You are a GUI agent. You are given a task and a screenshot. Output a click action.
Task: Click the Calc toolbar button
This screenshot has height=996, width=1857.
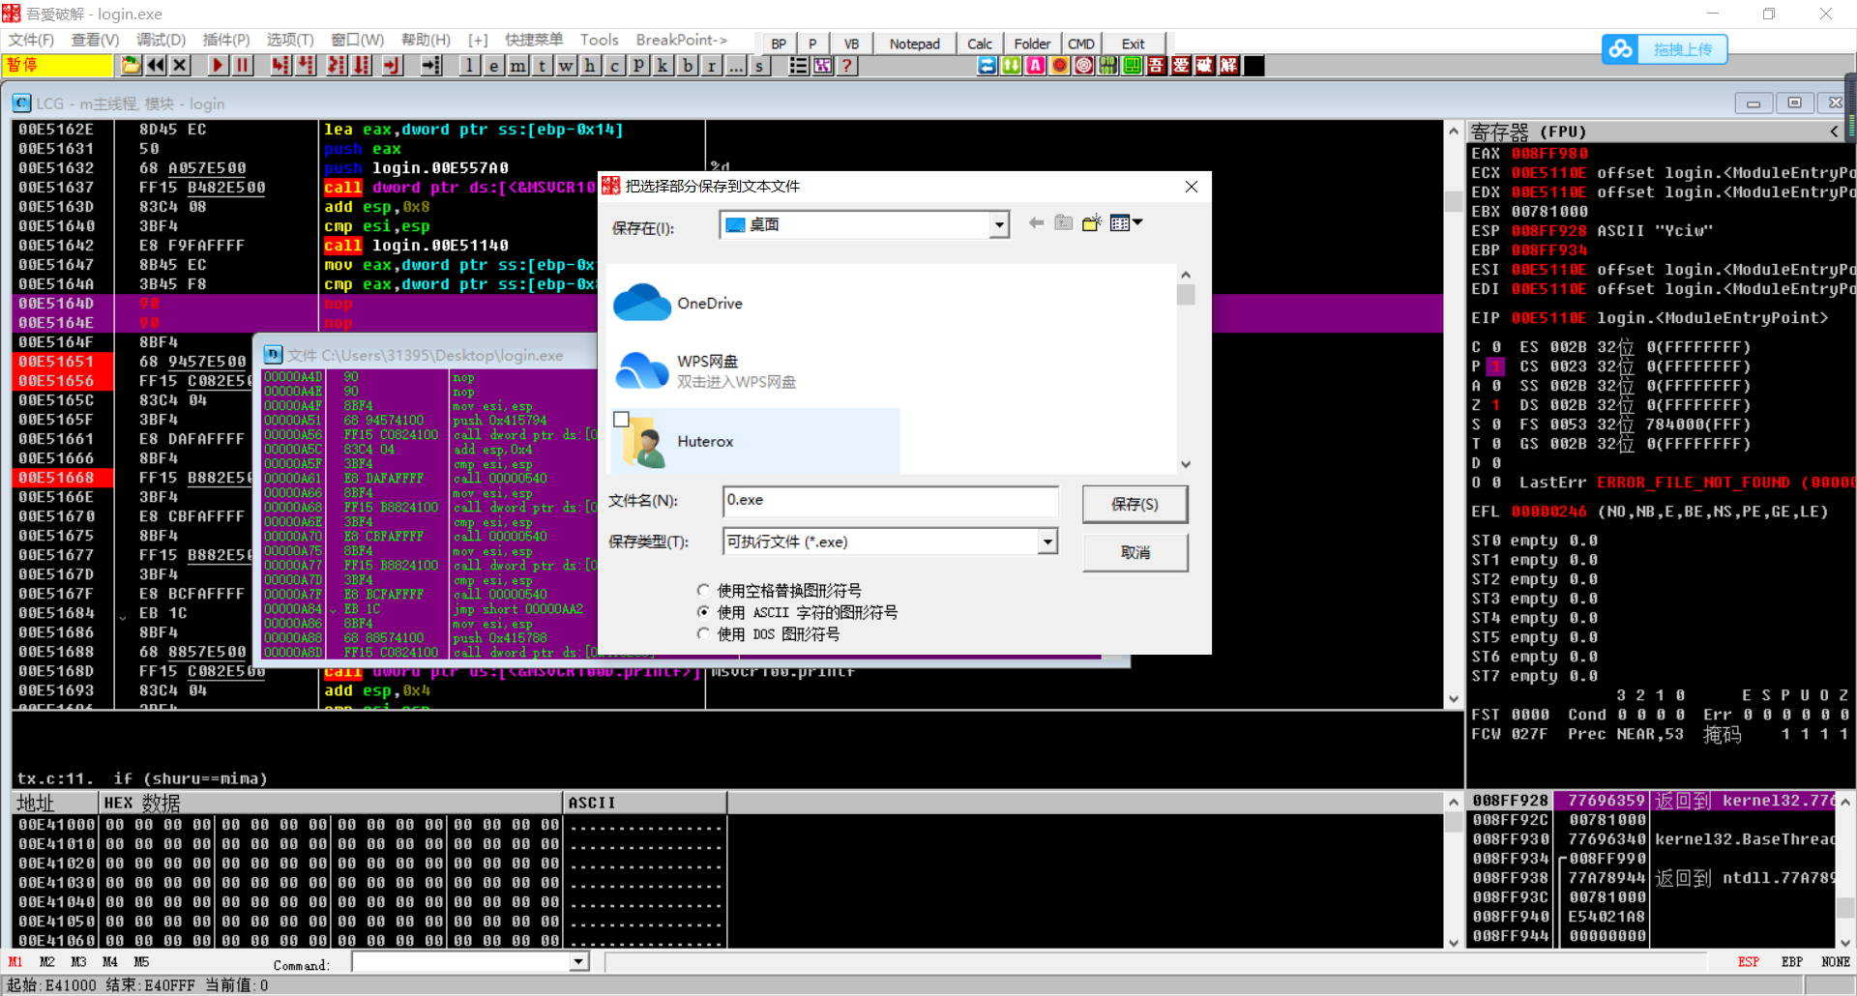pyautogui.click(x=980, y=44)
